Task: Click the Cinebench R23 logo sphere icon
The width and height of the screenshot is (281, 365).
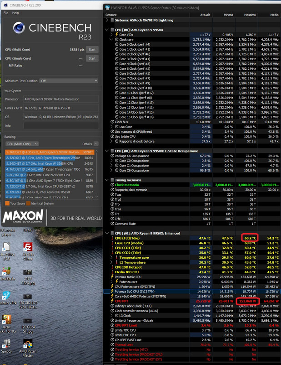Action: [19, 28]
